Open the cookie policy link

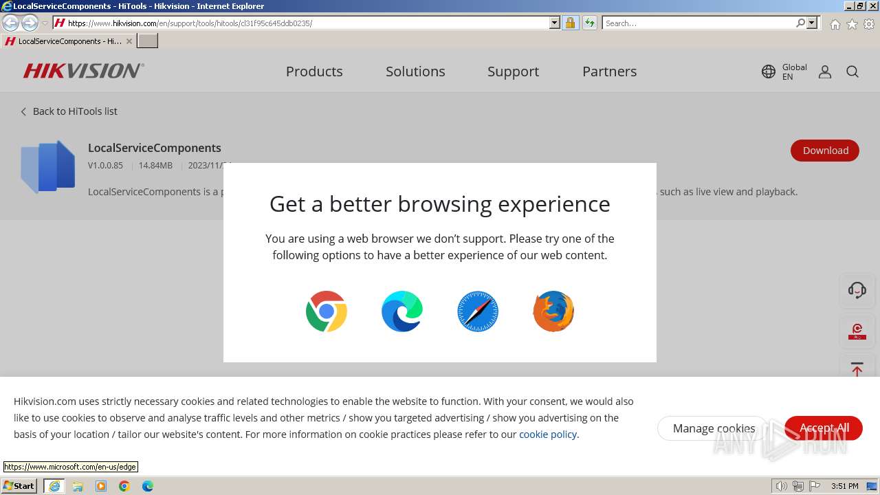click(x=548, y=434)
